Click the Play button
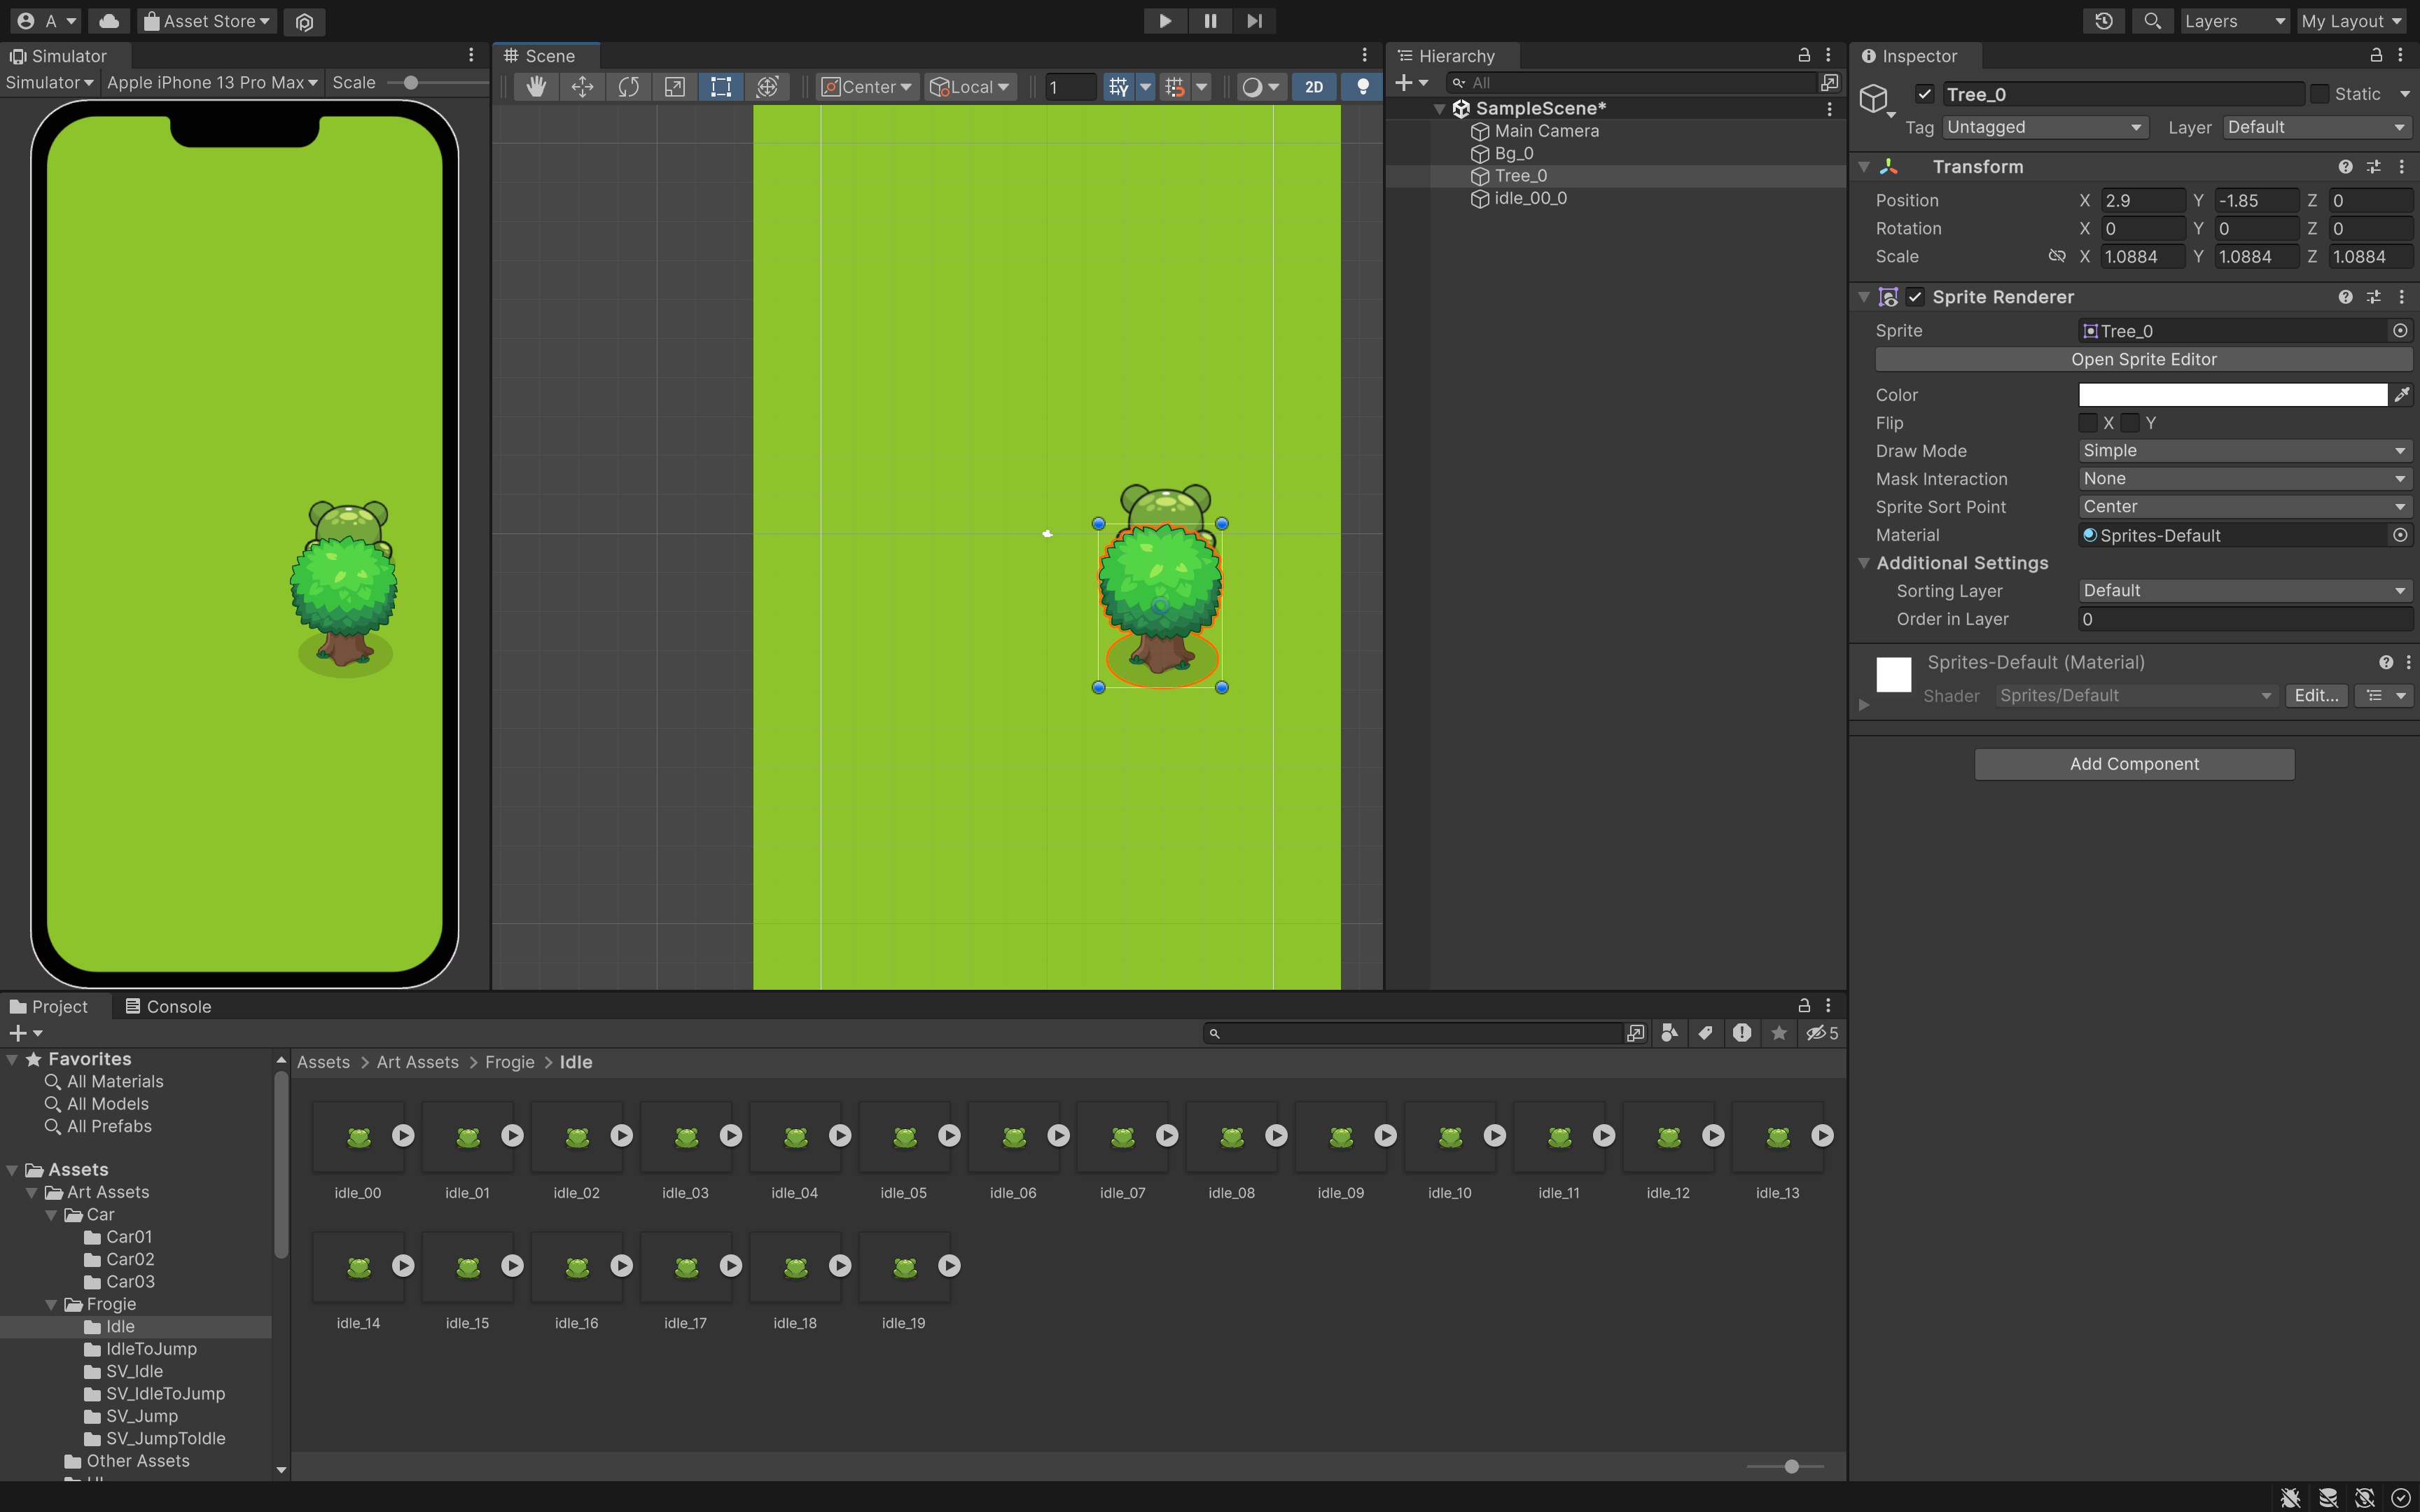This screenshot has height=1512, width=2420. (1165, 21)
